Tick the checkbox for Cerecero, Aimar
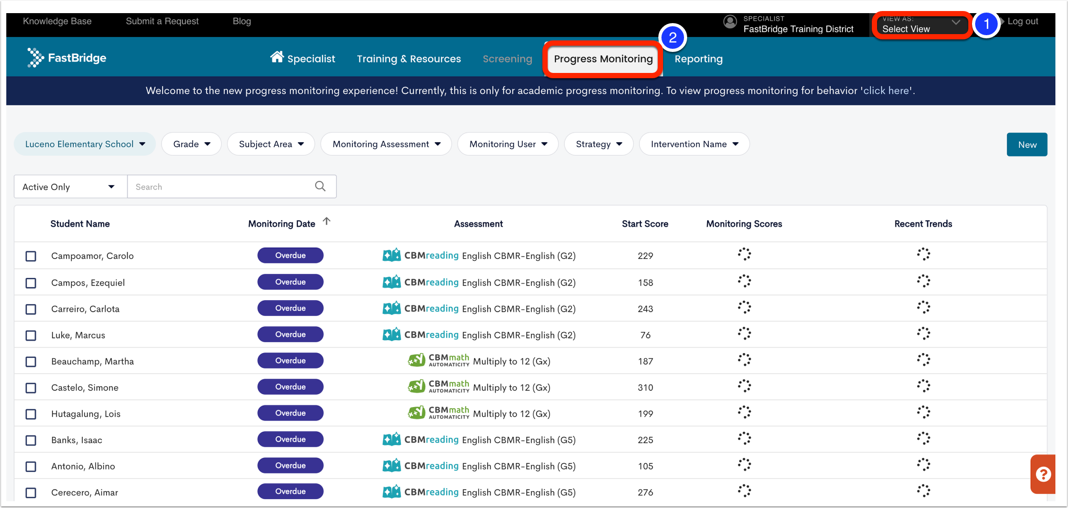The width and height of the screenshot is (1068, 508). 31,493
